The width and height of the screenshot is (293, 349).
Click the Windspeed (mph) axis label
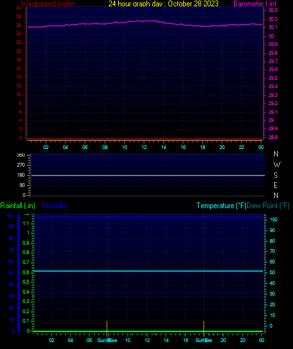(48, 4)
